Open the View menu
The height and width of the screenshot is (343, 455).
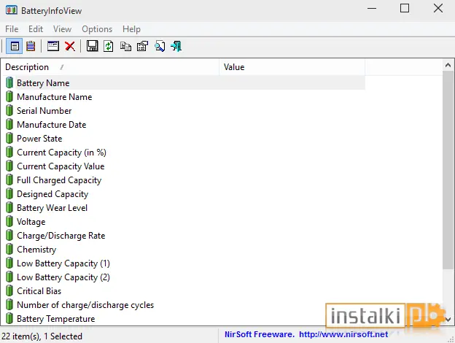coord(62,29)
